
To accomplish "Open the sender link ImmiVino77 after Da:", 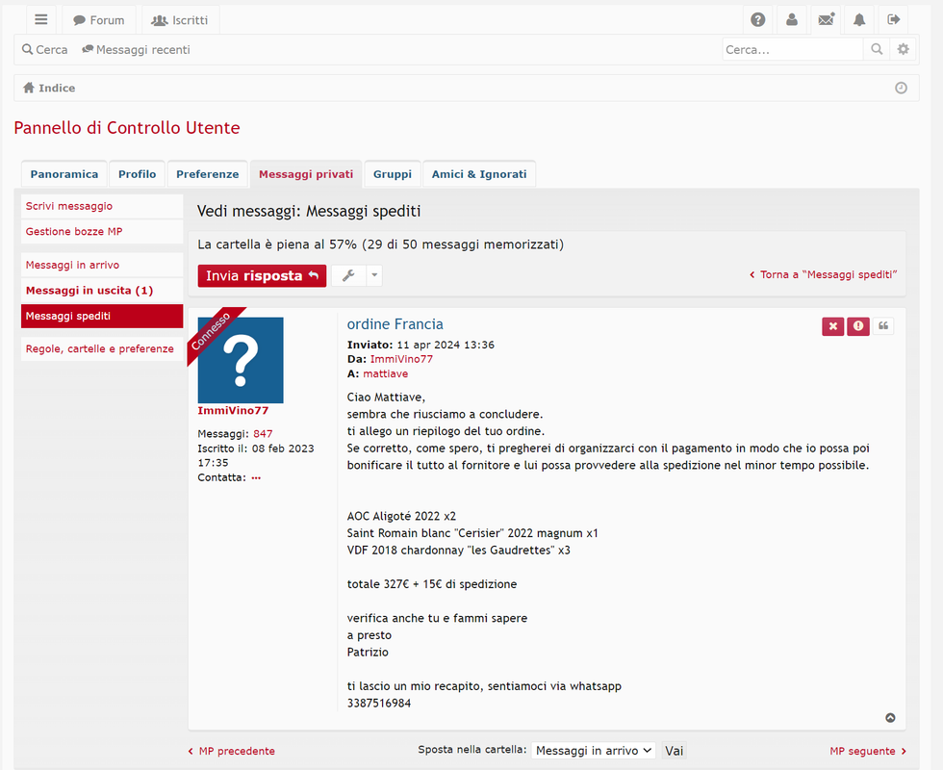I will (x=401, y=359).
